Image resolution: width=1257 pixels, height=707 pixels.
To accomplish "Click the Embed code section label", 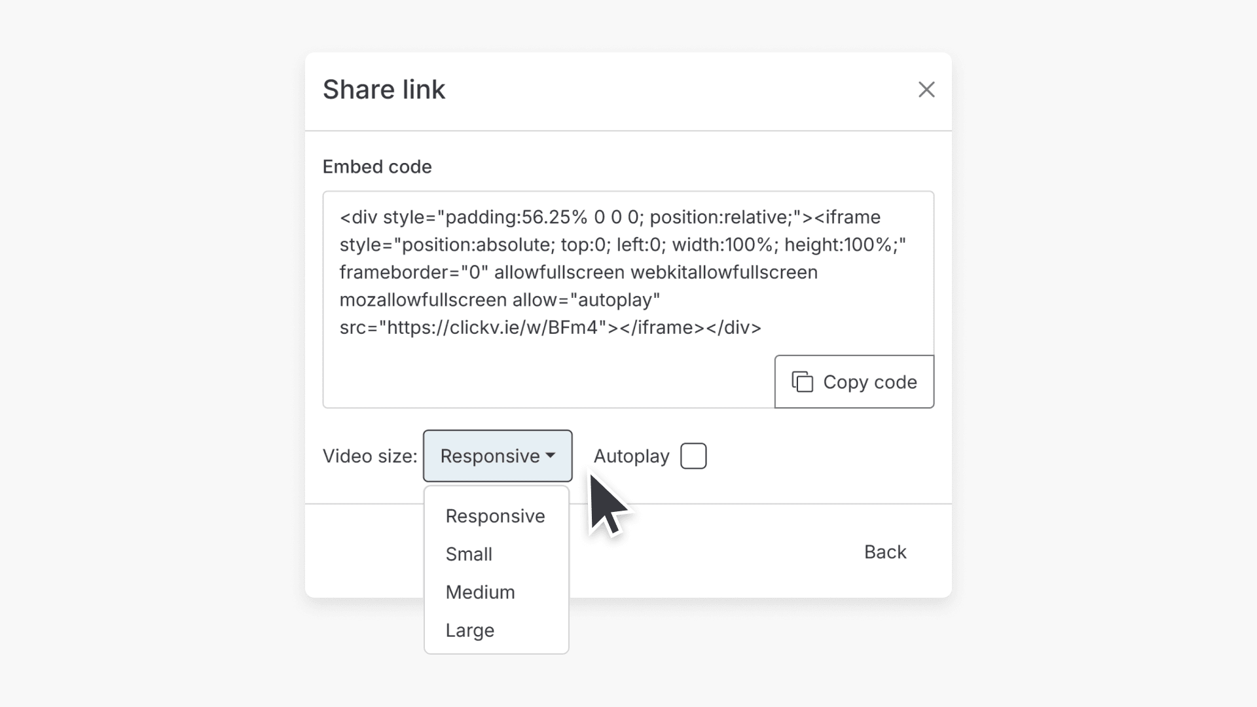I will (376, 166).
